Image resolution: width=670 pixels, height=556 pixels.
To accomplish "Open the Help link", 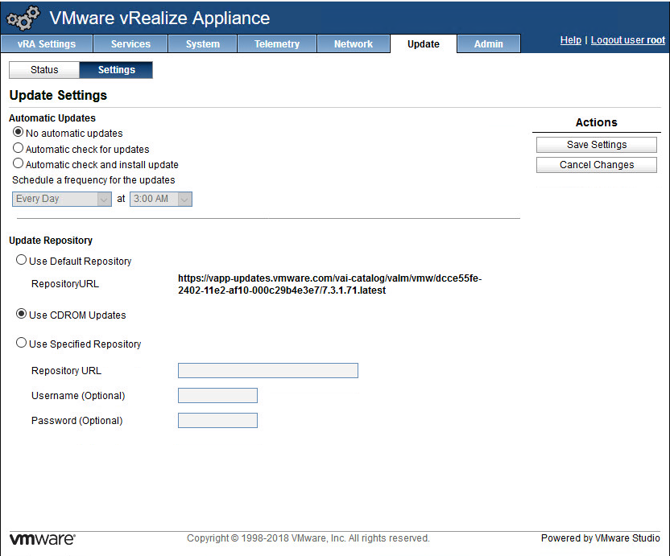I will pyautogui.click(x=570, y=40).
